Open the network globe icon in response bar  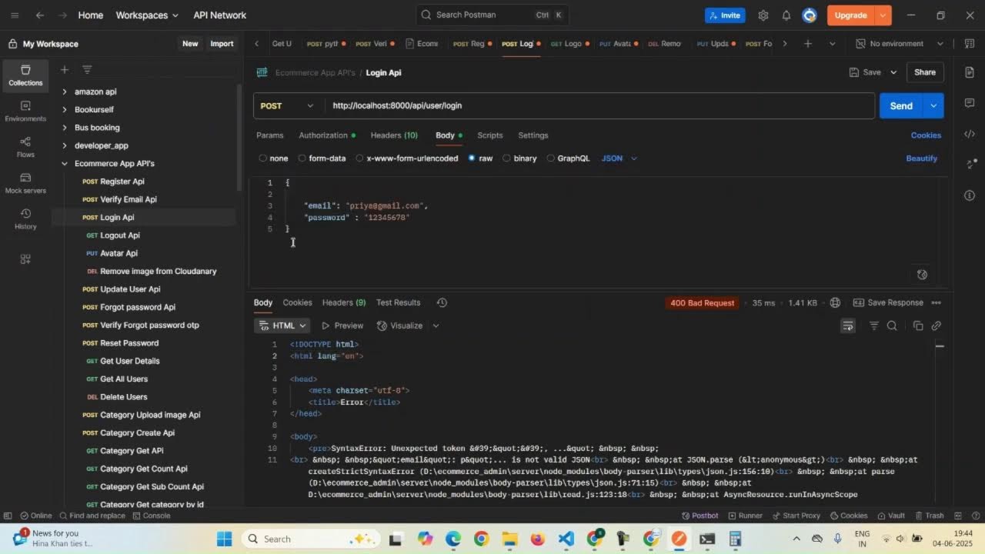pos(835,302)
